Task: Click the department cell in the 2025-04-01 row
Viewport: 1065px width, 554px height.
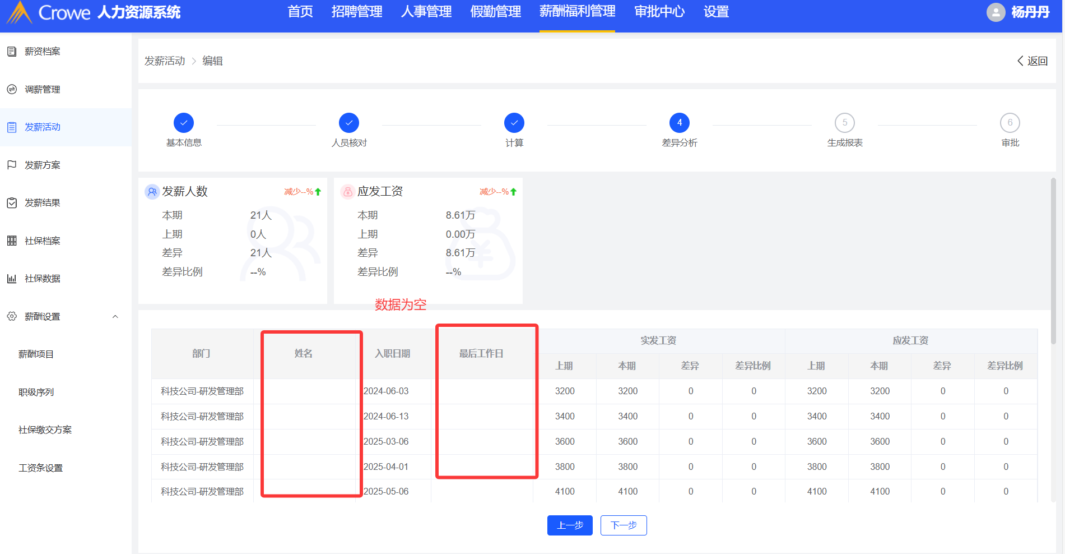Action: (202, 467)
